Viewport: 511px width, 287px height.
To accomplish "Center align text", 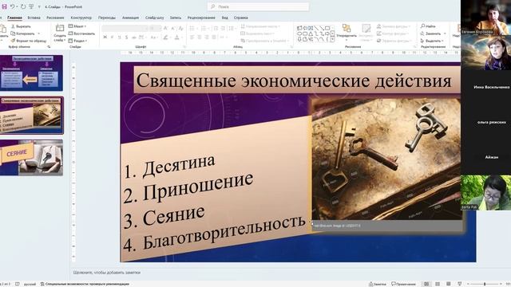I will (x=199, y=37).
